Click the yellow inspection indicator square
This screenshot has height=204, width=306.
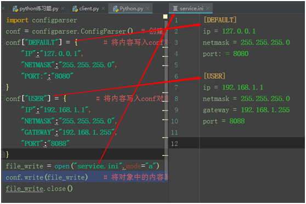[165, 16]
